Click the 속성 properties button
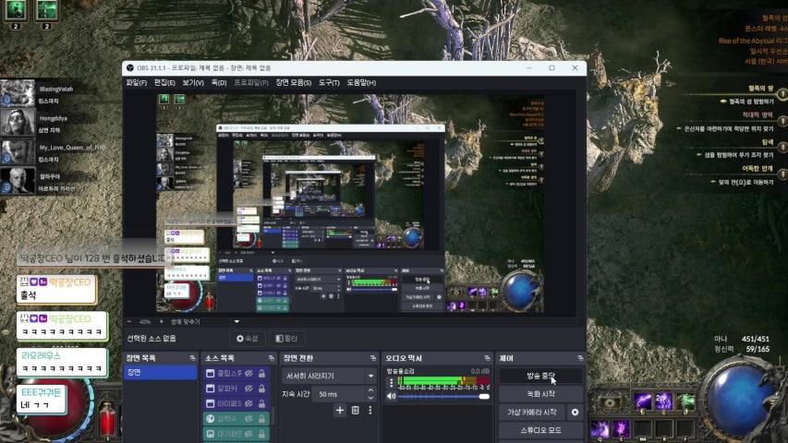 248,339
